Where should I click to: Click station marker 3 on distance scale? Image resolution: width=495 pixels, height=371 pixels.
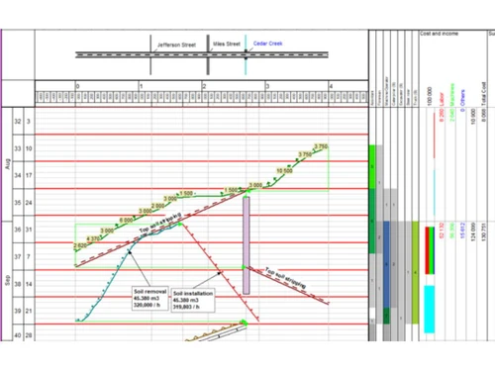[267, 86]
